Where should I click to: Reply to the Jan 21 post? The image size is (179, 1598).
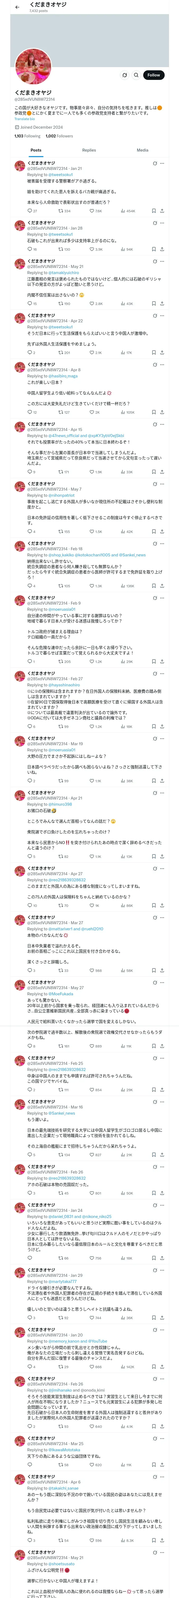tap(29, 211)
